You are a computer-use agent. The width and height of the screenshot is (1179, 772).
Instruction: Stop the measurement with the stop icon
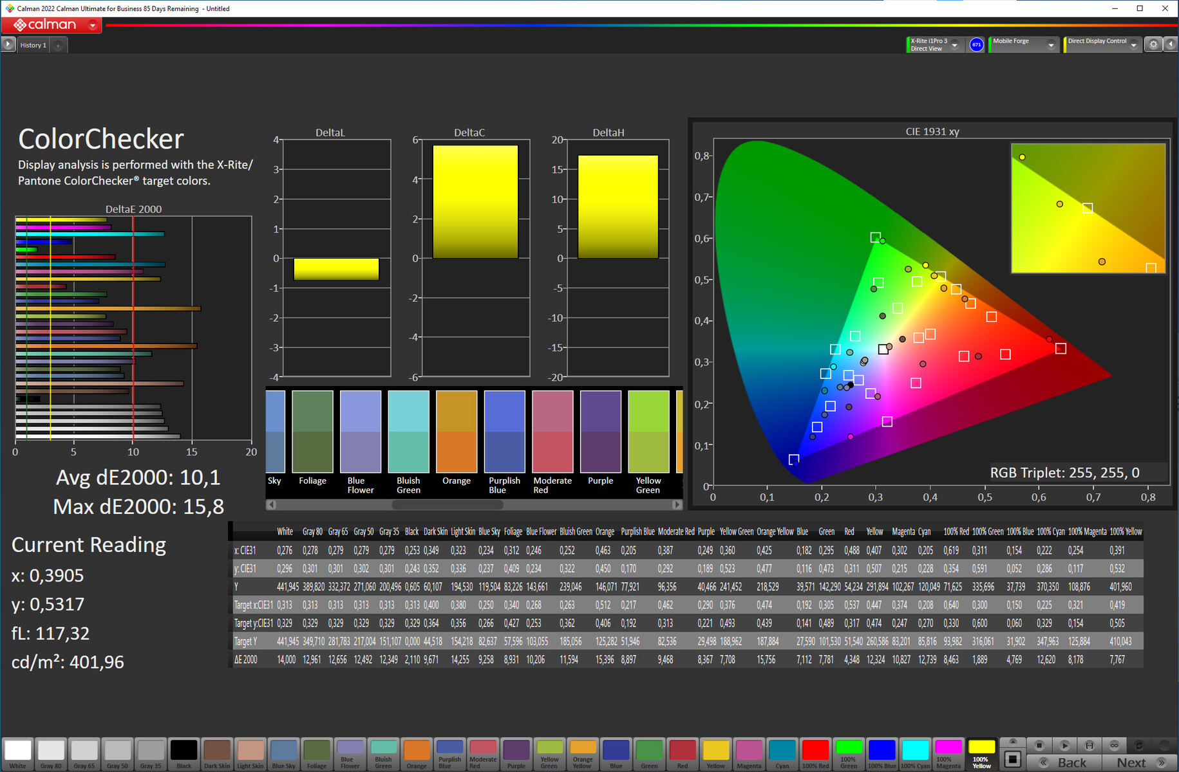pyautogui.click(x=1039, y=745)
